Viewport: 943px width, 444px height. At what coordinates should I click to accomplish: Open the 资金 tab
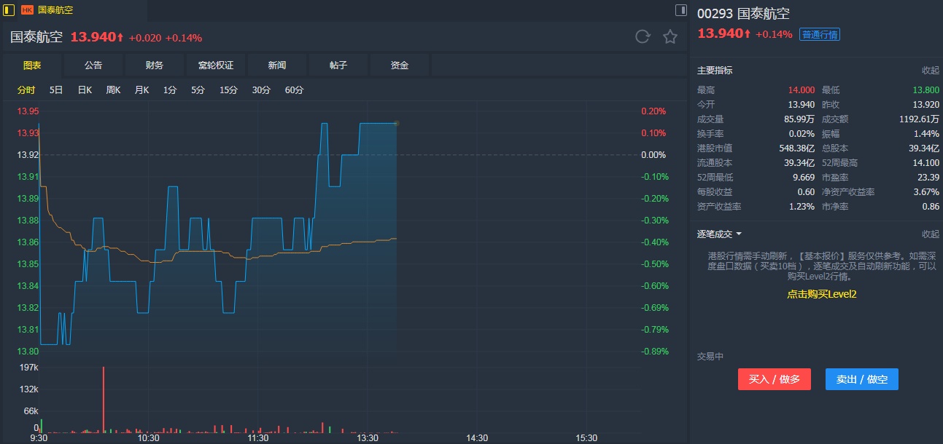coord(400,66)
